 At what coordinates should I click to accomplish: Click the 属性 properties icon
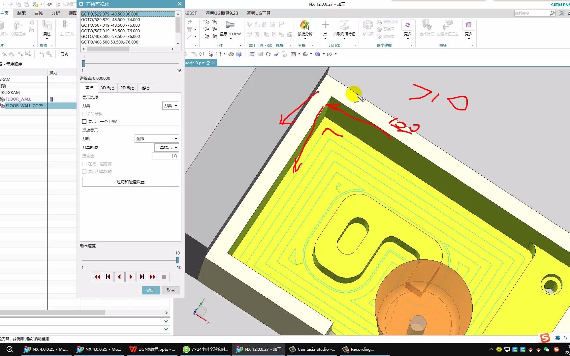[x=47, y=28]
